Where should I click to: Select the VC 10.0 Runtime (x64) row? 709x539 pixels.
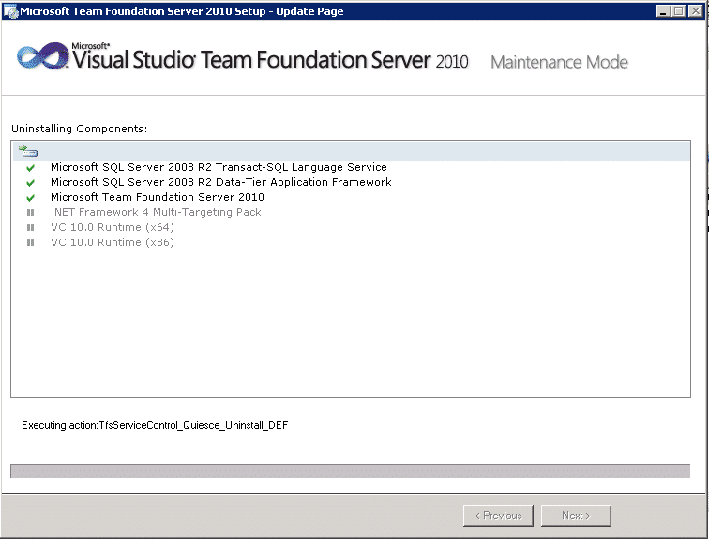click(113, 227)
